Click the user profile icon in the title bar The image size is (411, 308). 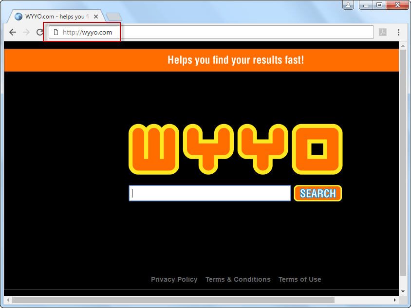point(348,5)
